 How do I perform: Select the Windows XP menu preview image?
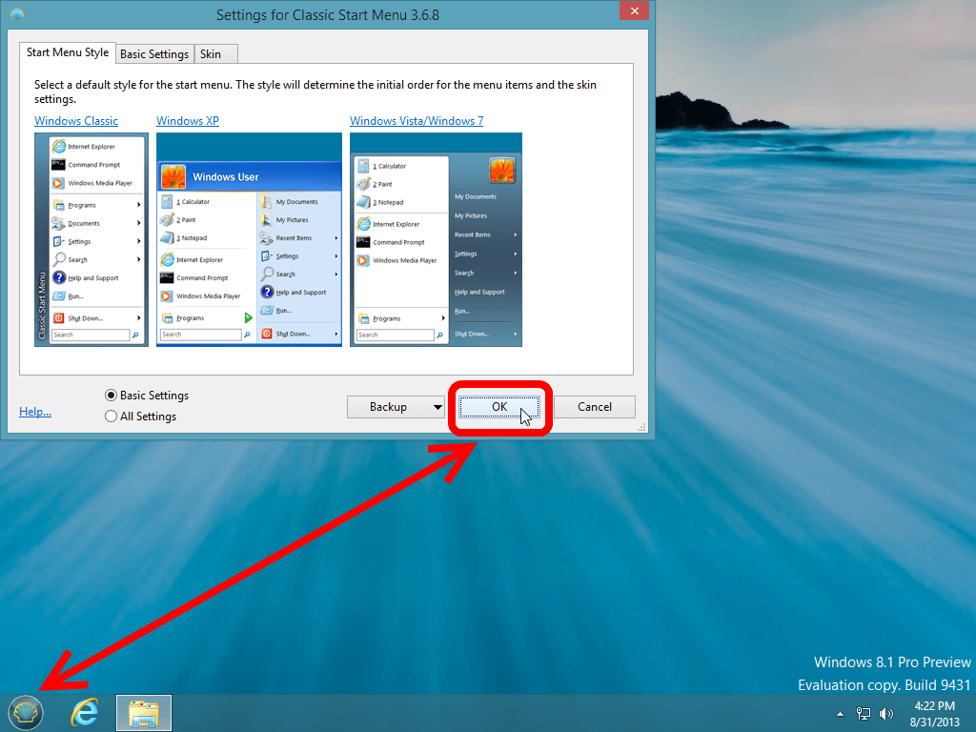pyautogui.click(x=249, y=239)
